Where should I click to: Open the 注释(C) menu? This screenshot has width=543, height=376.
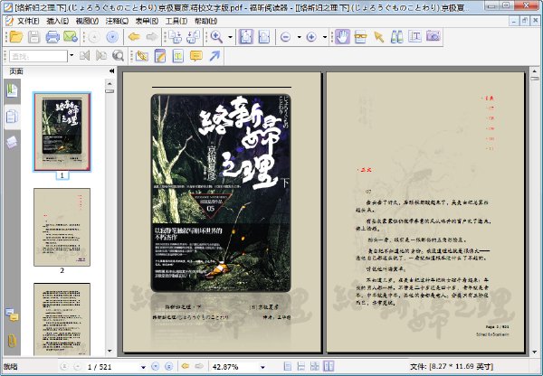(x=117, y=21)
